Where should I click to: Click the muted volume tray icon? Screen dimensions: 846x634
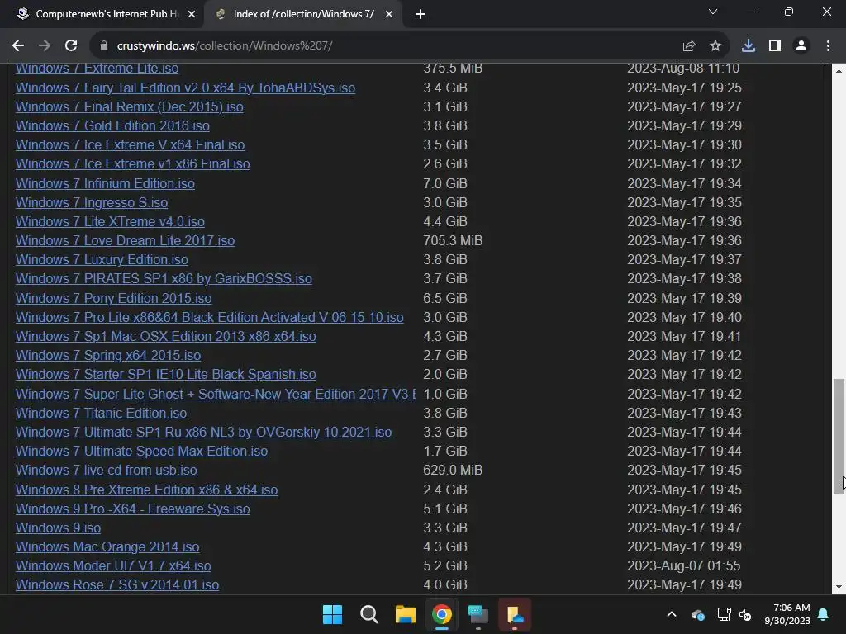point(746,614)
